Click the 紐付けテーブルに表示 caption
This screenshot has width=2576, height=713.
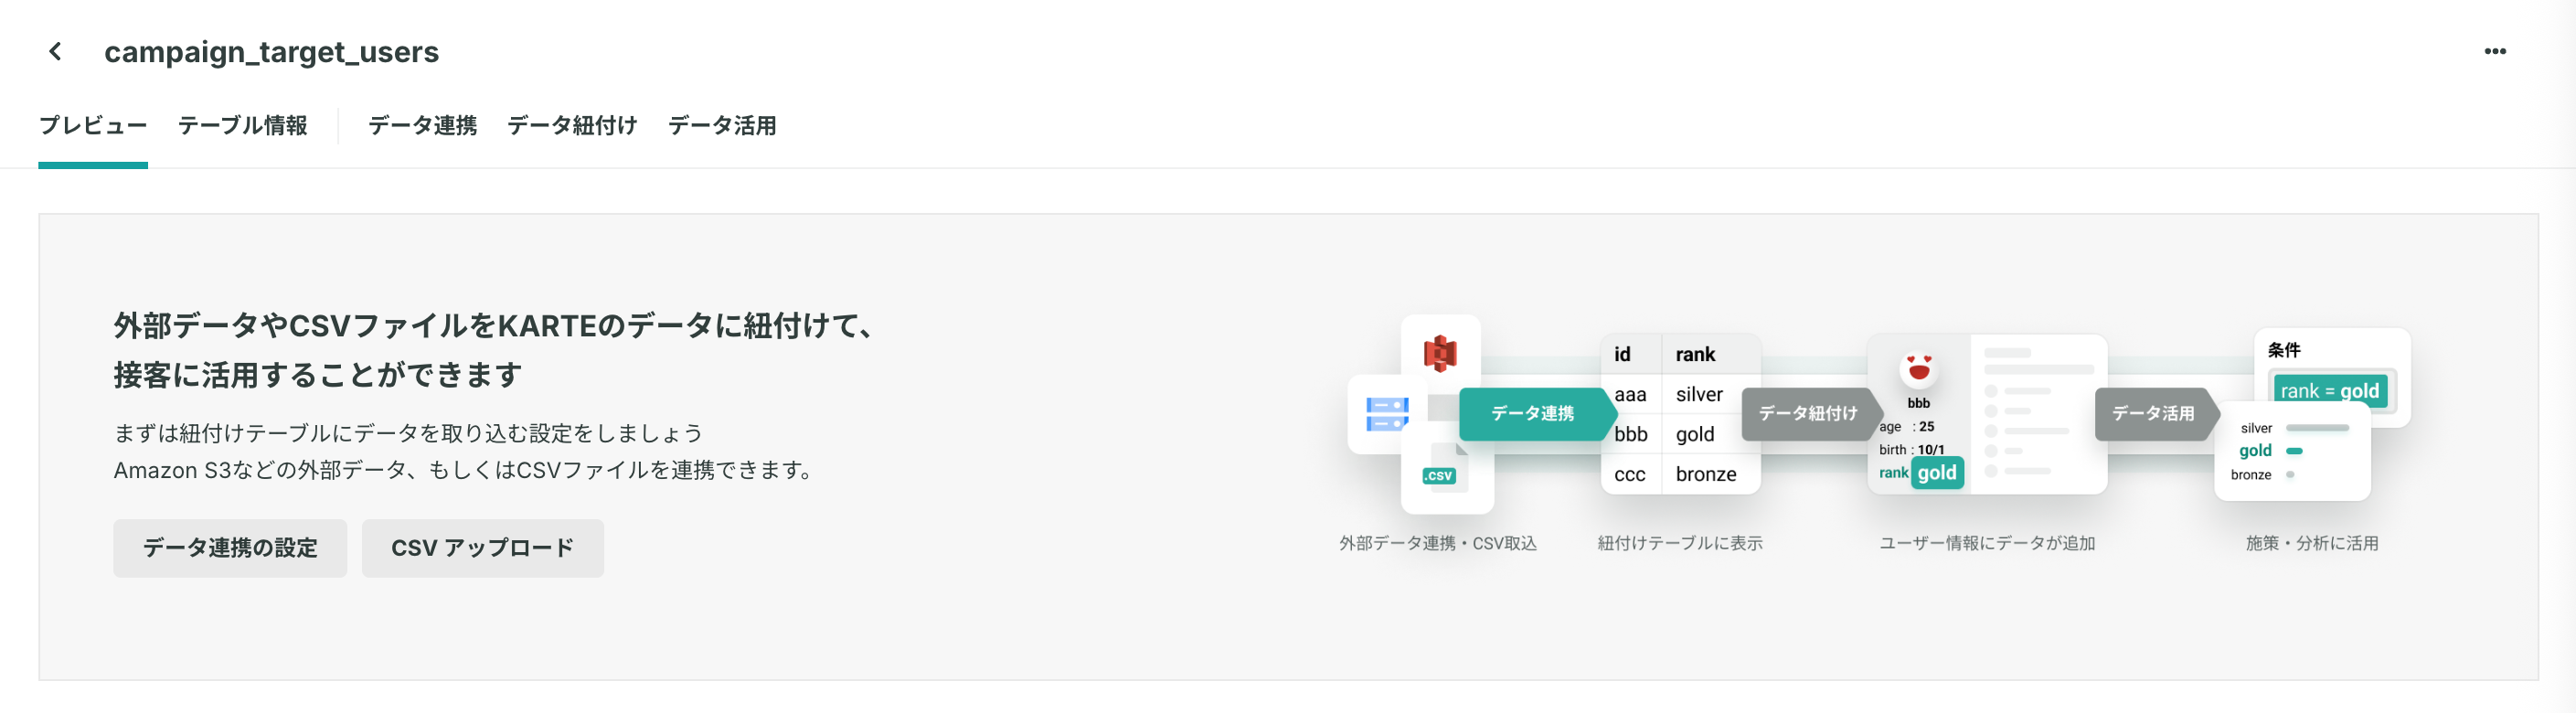point(1680,543)
